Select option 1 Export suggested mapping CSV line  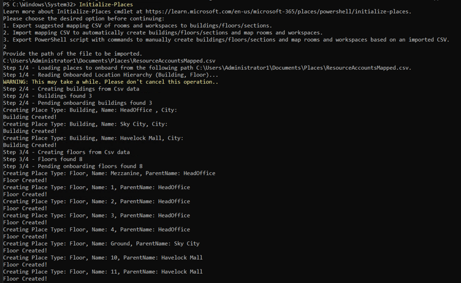[137, 26]
